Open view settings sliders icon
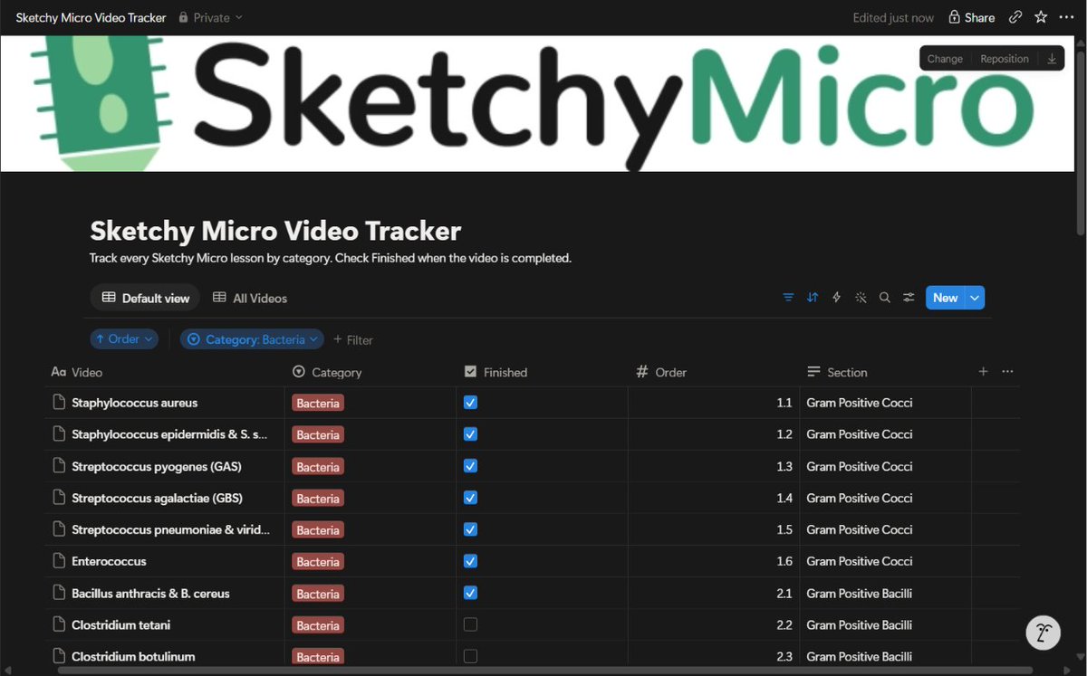Screen dimensions: 1087x676 tap(909, 298)
